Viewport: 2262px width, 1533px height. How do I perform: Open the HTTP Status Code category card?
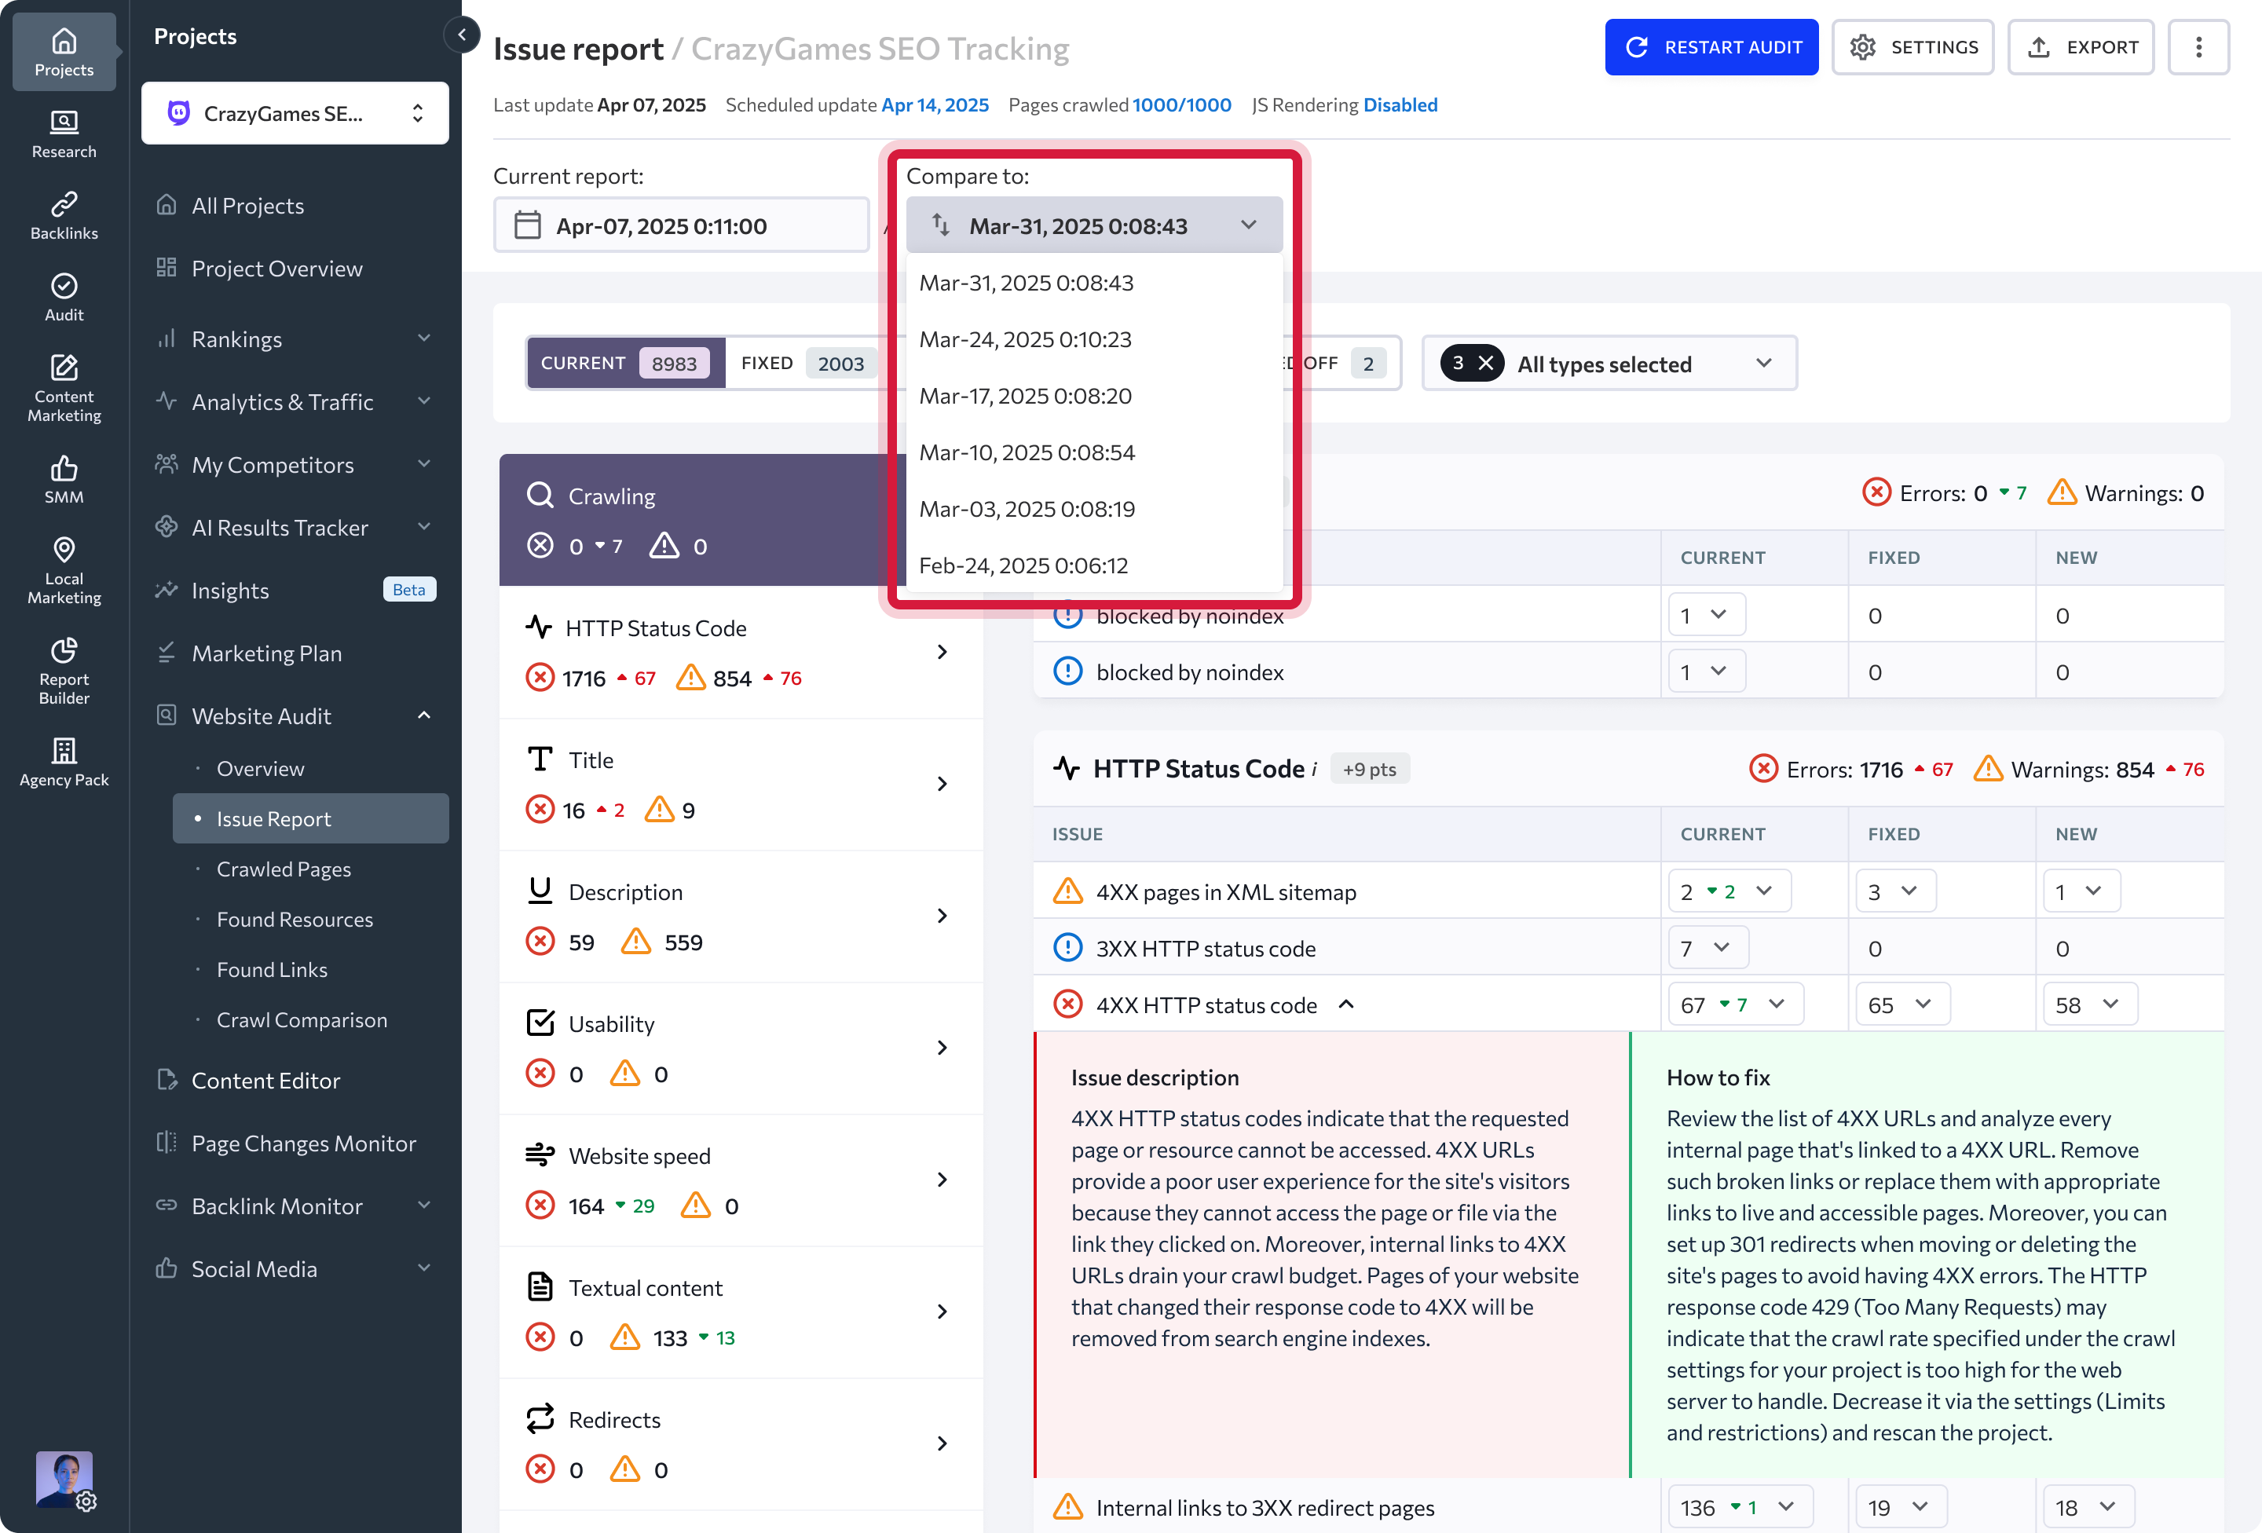coord(741,652)
